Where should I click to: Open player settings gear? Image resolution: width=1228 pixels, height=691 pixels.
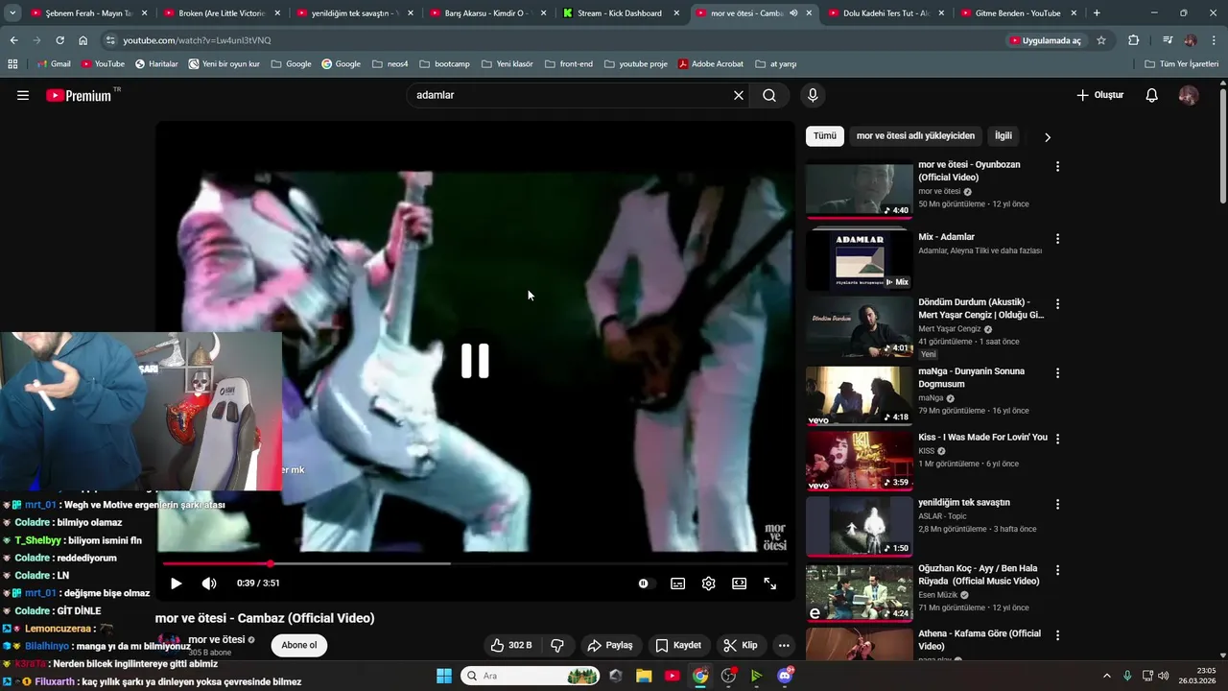click(x=708, y=583)
